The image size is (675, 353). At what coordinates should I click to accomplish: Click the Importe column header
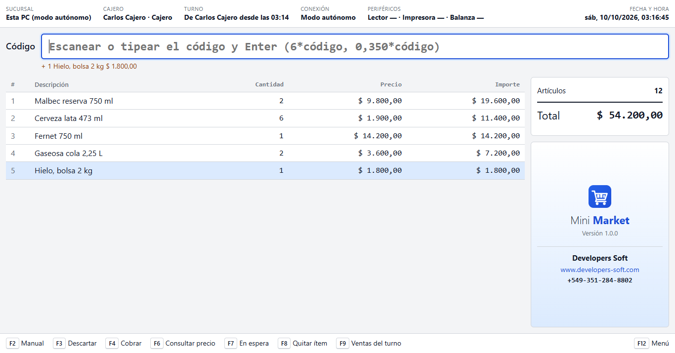(x=507, y=84)
